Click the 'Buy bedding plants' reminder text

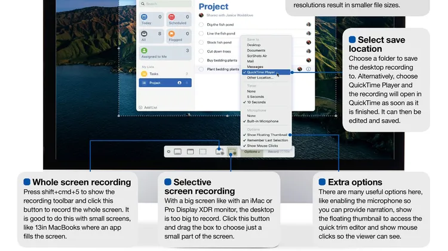[x=222, y=60]
